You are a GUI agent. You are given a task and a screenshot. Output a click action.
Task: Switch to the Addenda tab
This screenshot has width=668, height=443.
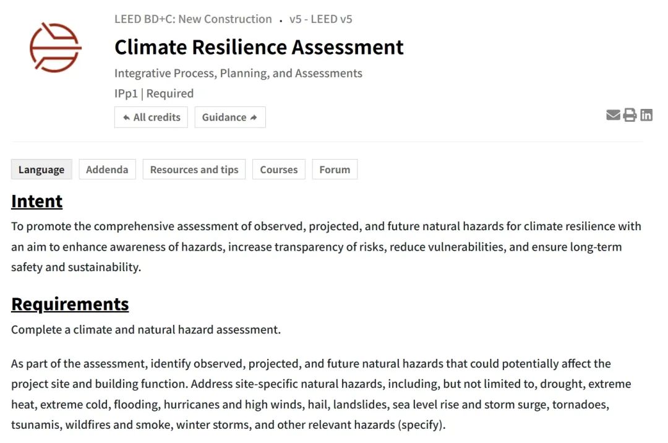tap(107, 170)
